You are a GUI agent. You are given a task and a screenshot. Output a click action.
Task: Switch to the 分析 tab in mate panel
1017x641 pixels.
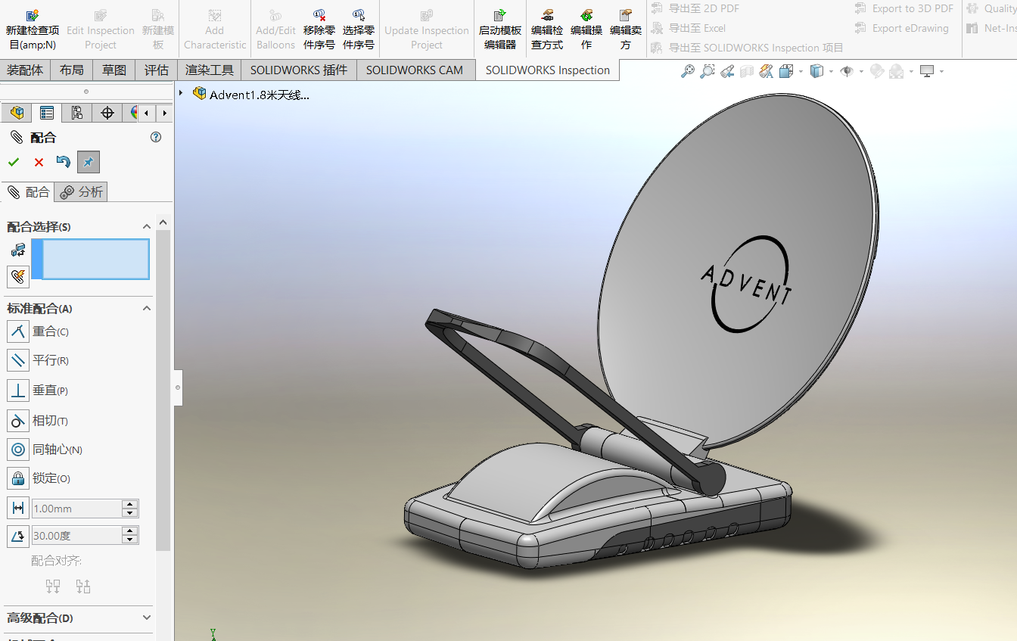(x=82, y=192)
